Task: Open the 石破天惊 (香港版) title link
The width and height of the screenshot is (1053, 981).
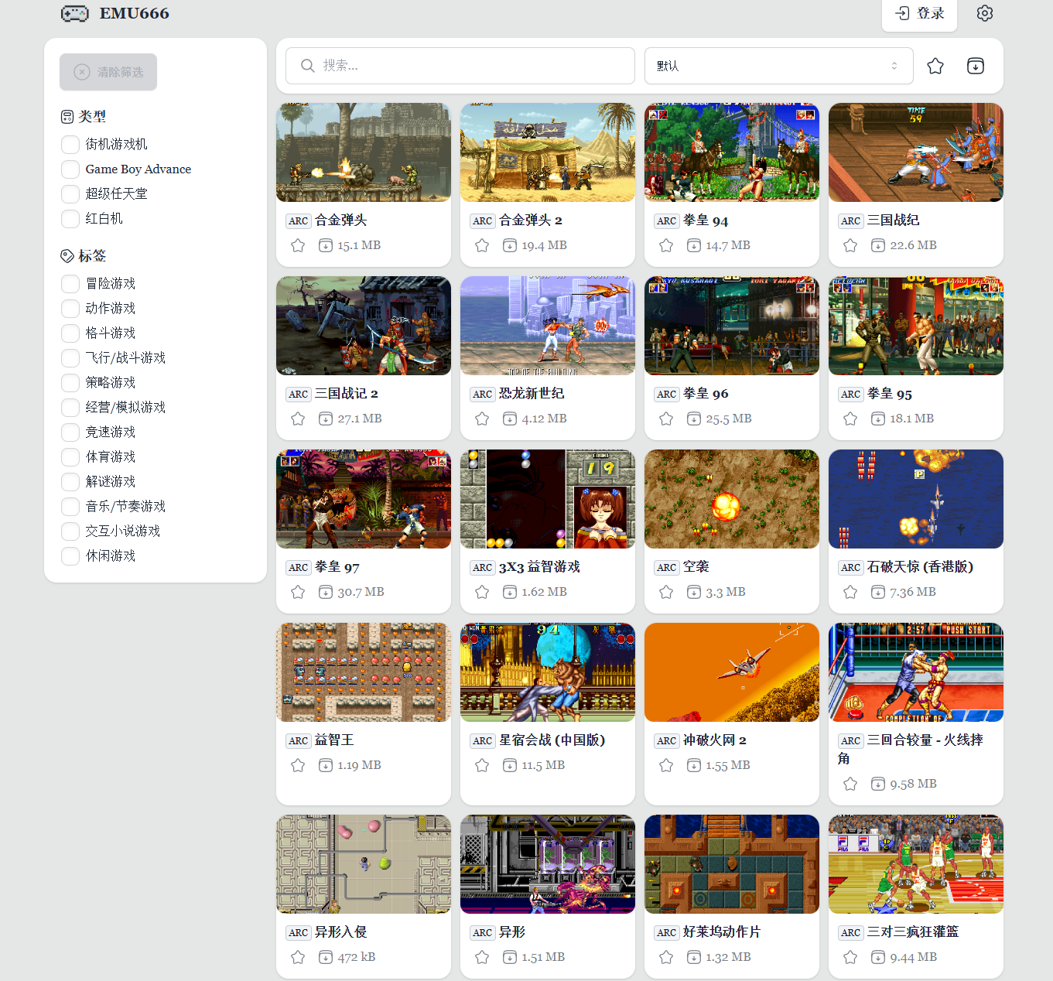Action: 920,567
